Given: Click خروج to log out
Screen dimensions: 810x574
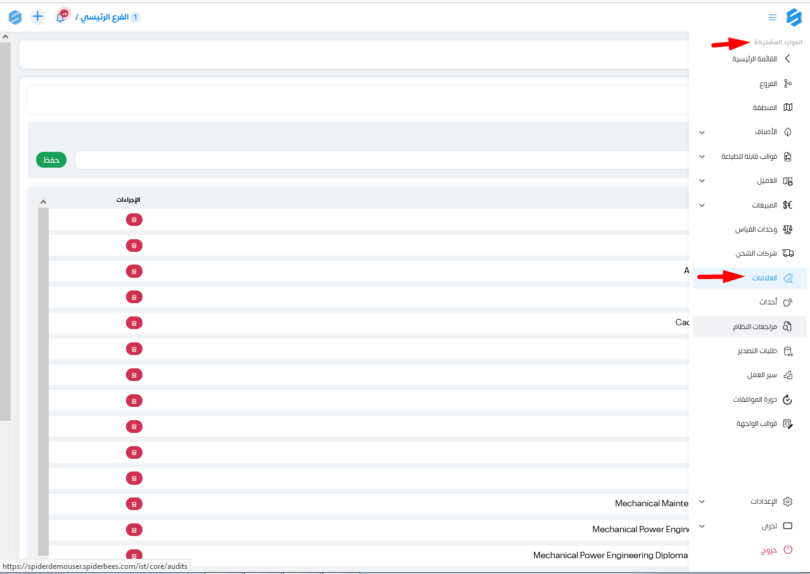Looking at the screenshot, I should click(x=768, y=550).
